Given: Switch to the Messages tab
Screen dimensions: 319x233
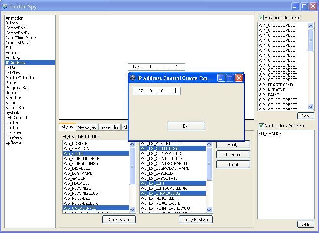Looking at the screenshot, I should pyautogui.click(x=87, y=127).
